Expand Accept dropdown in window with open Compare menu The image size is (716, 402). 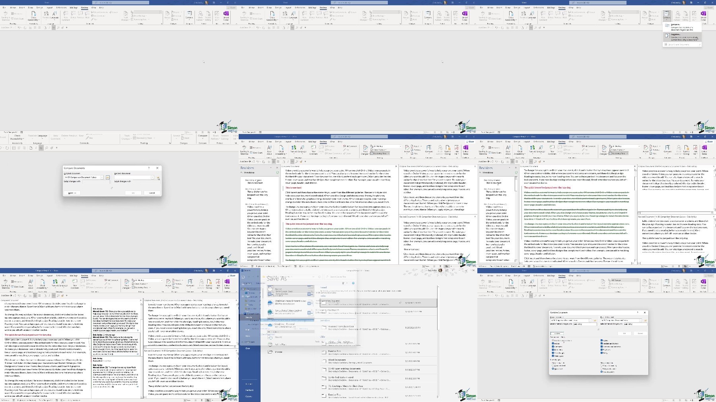(645, 20)
